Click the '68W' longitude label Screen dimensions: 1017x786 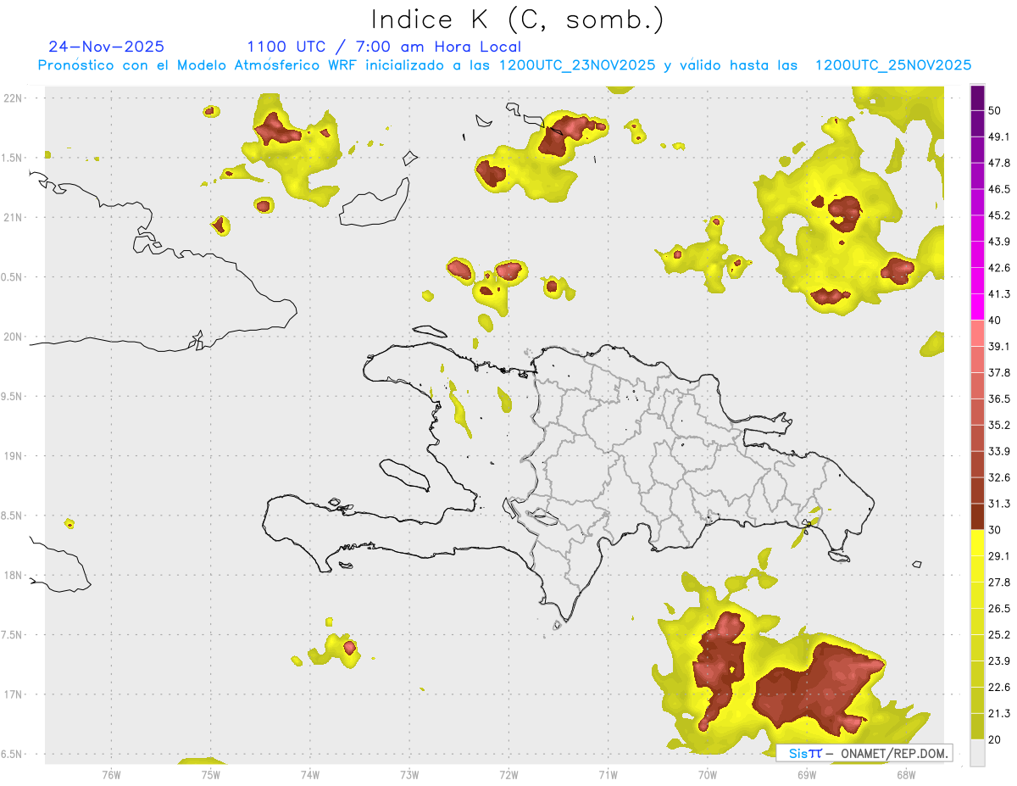[x=905, y=774]
